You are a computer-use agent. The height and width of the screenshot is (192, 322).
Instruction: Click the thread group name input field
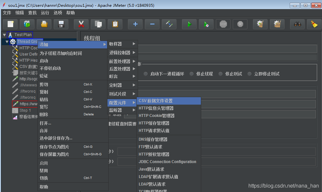coord(227,49)
